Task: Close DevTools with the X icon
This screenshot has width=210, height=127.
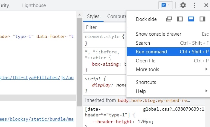Action: point(206,5)
